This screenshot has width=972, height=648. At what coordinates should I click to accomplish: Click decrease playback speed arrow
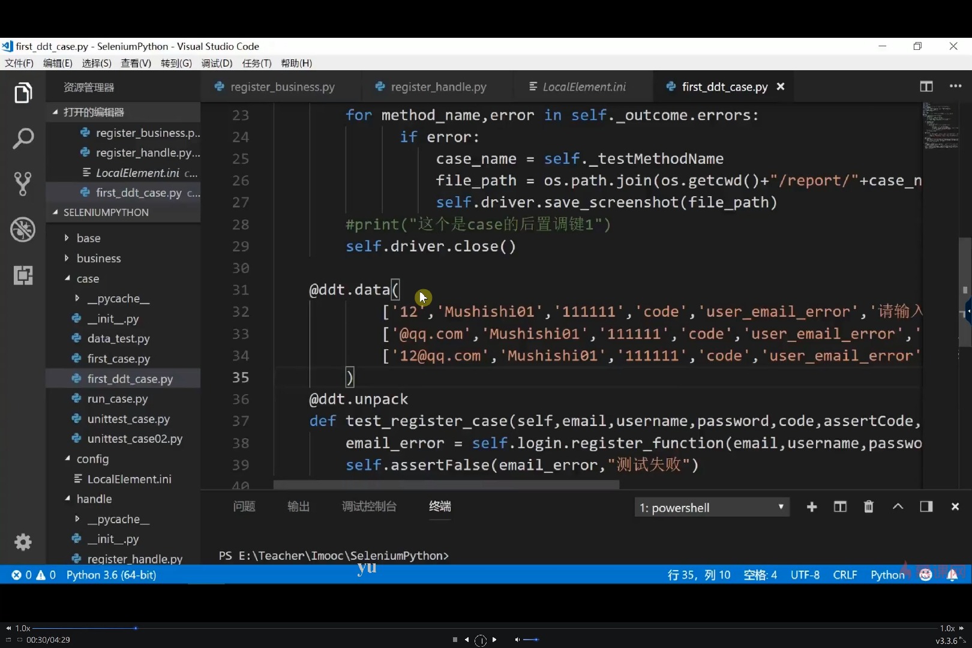tap(8, 628)
